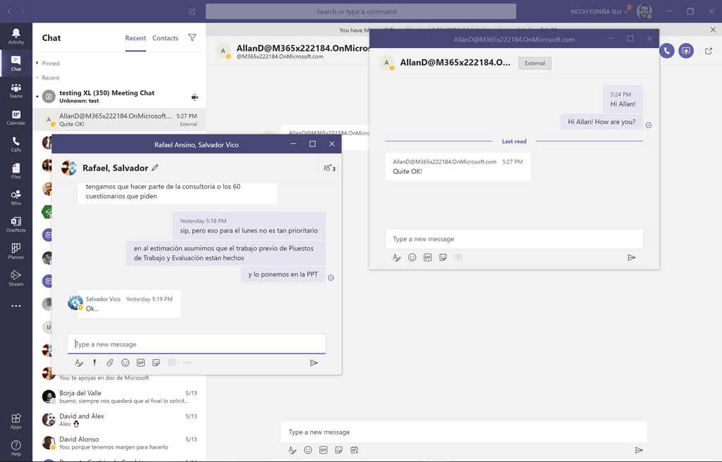Rename the Rafael, Salvador group chat
Viewport: 722px width, 462px height.
tap(155, 168)
